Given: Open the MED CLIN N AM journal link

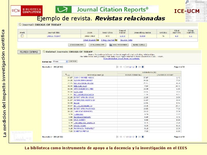Looking at the screenshot, I should tap(80, 86).
